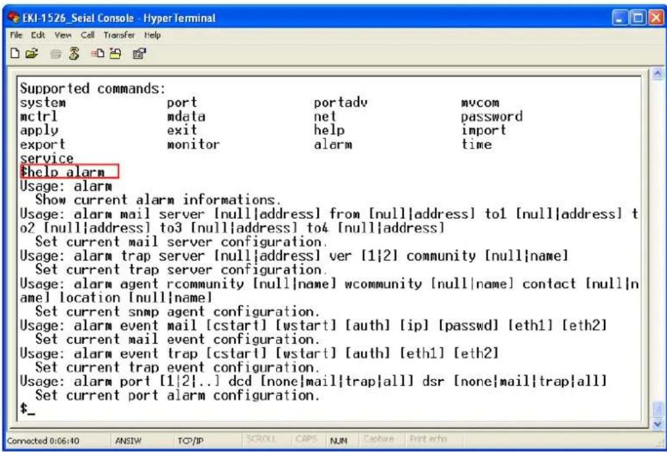Click "Set current mail server configuration." line
This screenshot has width=667, height=452.
[181, 242]
